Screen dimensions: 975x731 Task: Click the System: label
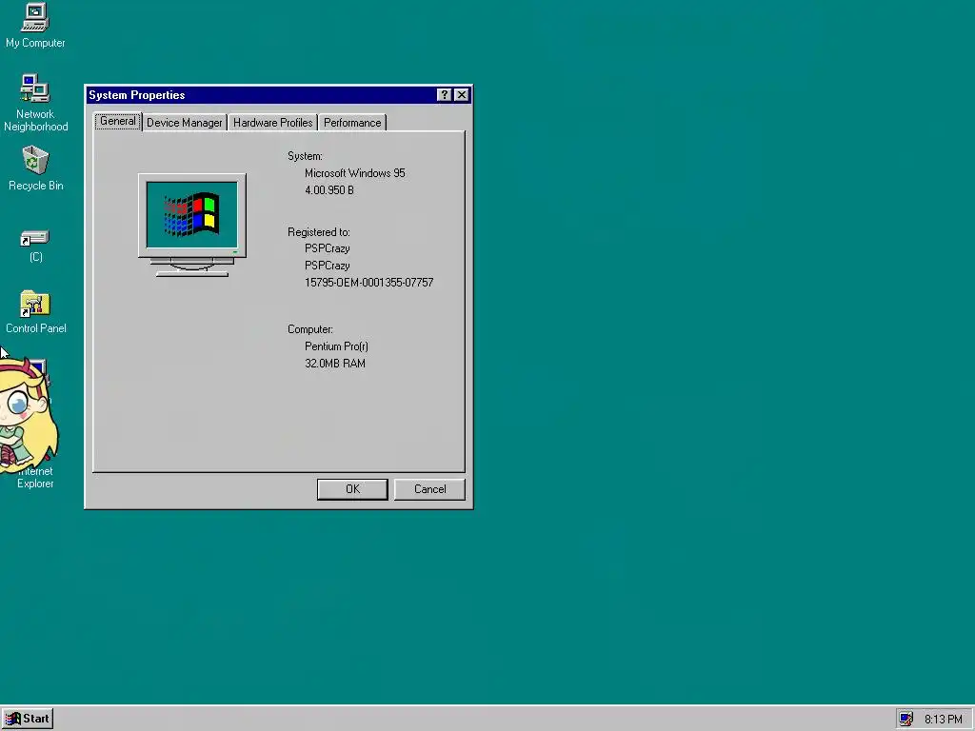pos(305,156)
